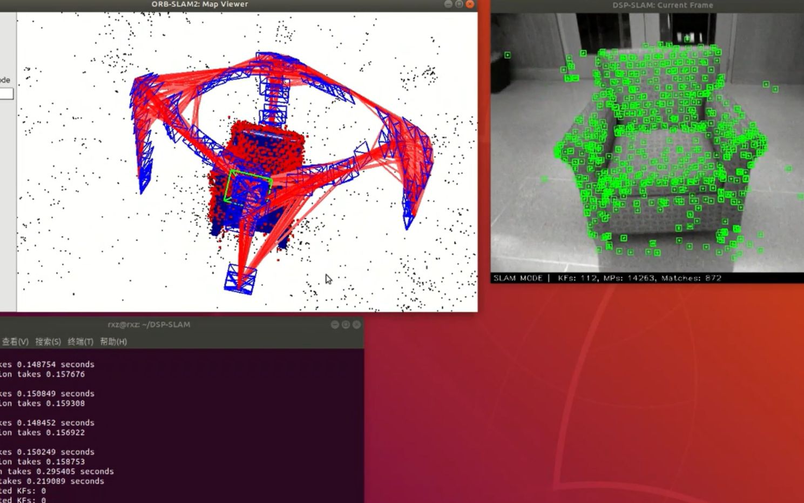Click the green bounding box in Map Viewer
Viewport: 804px width, 503px height.
click(248, 188)
